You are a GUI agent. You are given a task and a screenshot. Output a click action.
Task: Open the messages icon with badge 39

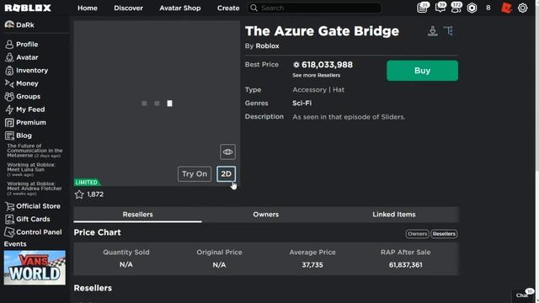tap(440, 8)
